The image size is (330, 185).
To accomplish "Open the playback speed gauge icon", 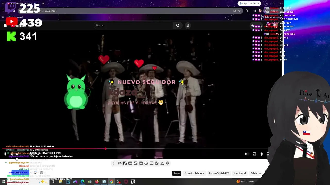I will tap(146, 163).
